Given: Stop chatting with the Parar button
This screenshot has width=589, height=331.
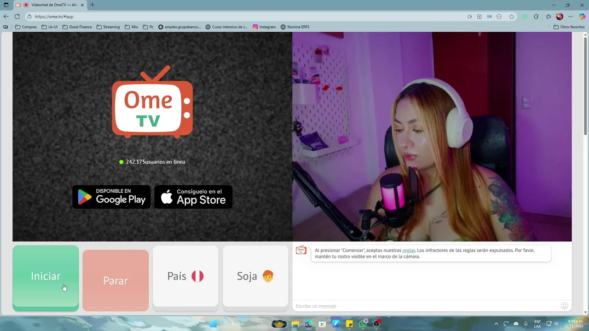Looking at the screenshot, I should (x=115, y=280).
